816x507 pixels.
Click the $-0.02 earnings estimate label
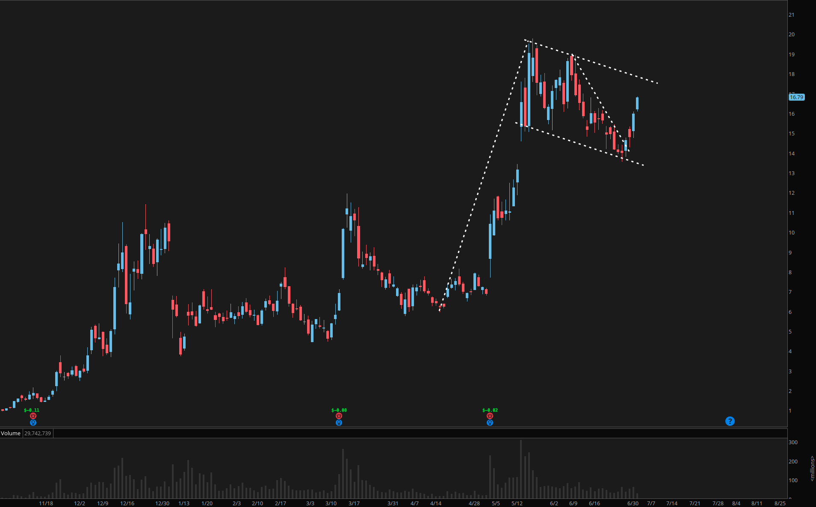490,410
